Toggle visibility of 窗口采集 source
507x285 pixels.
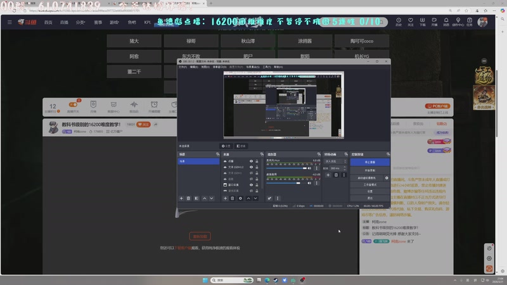coord(251,185)
